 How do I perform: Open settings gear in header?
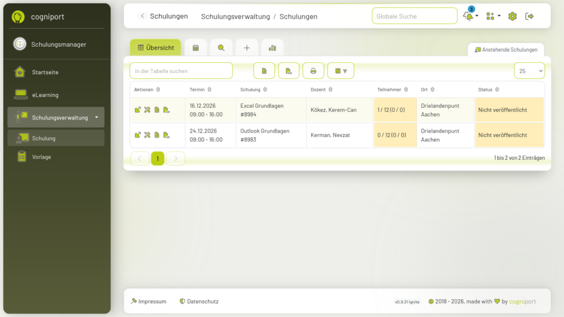pos(512,16)
